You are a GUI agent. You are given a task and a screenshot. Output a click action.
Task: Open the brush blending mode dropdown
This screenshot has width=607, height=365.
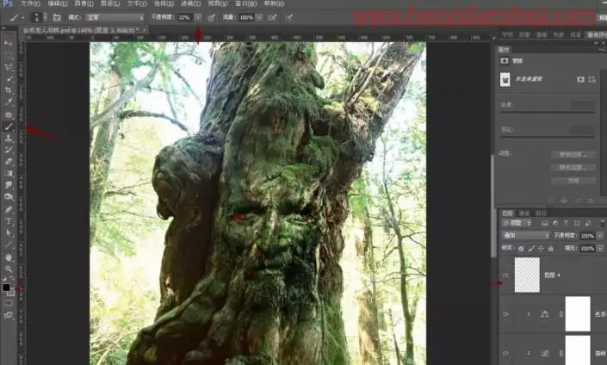[115, 17]
